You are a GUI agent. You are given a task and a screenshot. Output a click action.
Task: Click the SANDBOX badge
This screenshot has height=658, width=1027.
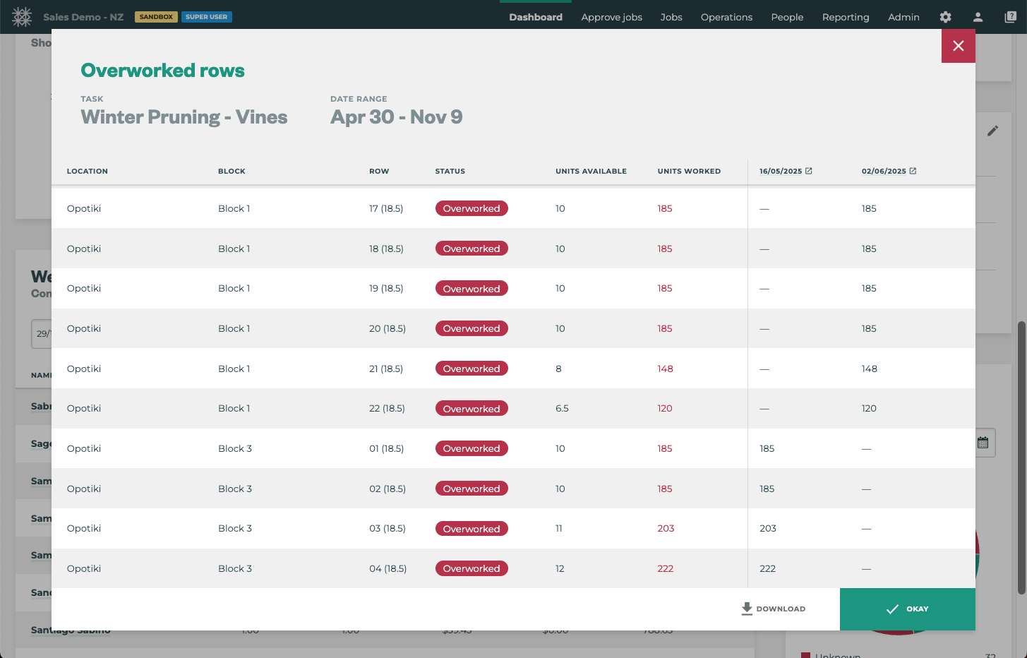156,17
